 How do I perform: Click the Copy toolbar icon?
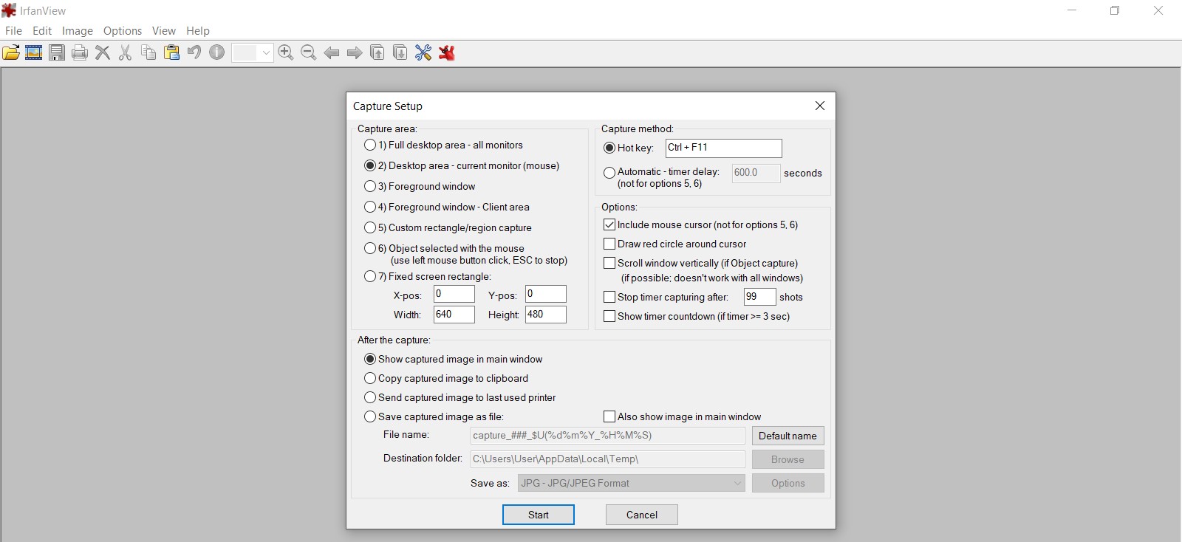[x=148, y=52]
